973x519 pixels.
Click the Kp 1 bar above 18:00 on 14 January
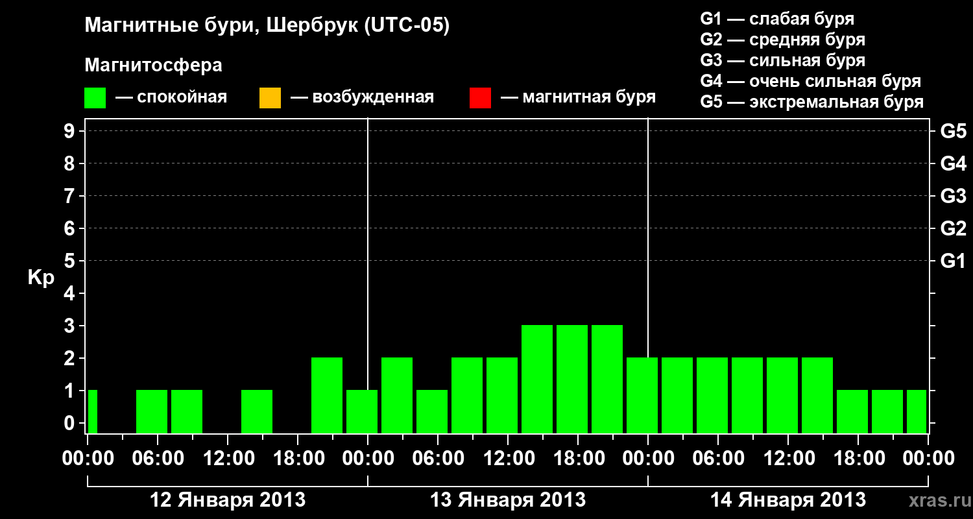pyautogui.click(x=852, y=411)
